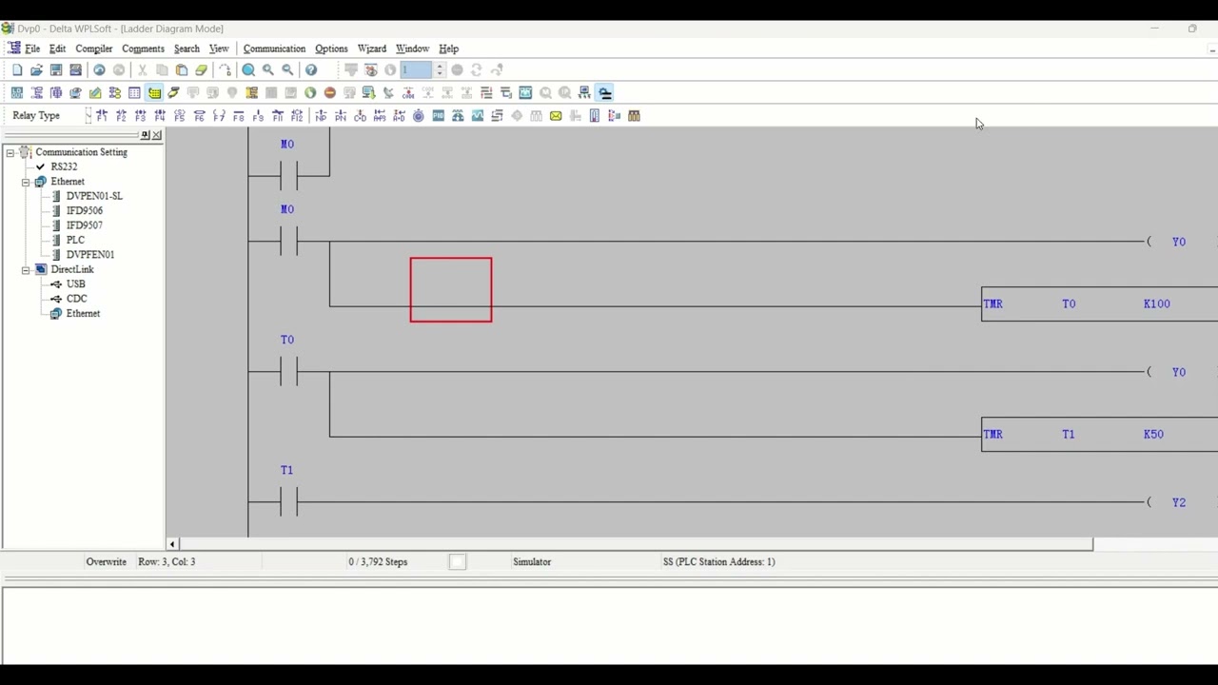Stop the PLC with red icon
Viewport: 1218px width, 685px height.
coord(330,93)
